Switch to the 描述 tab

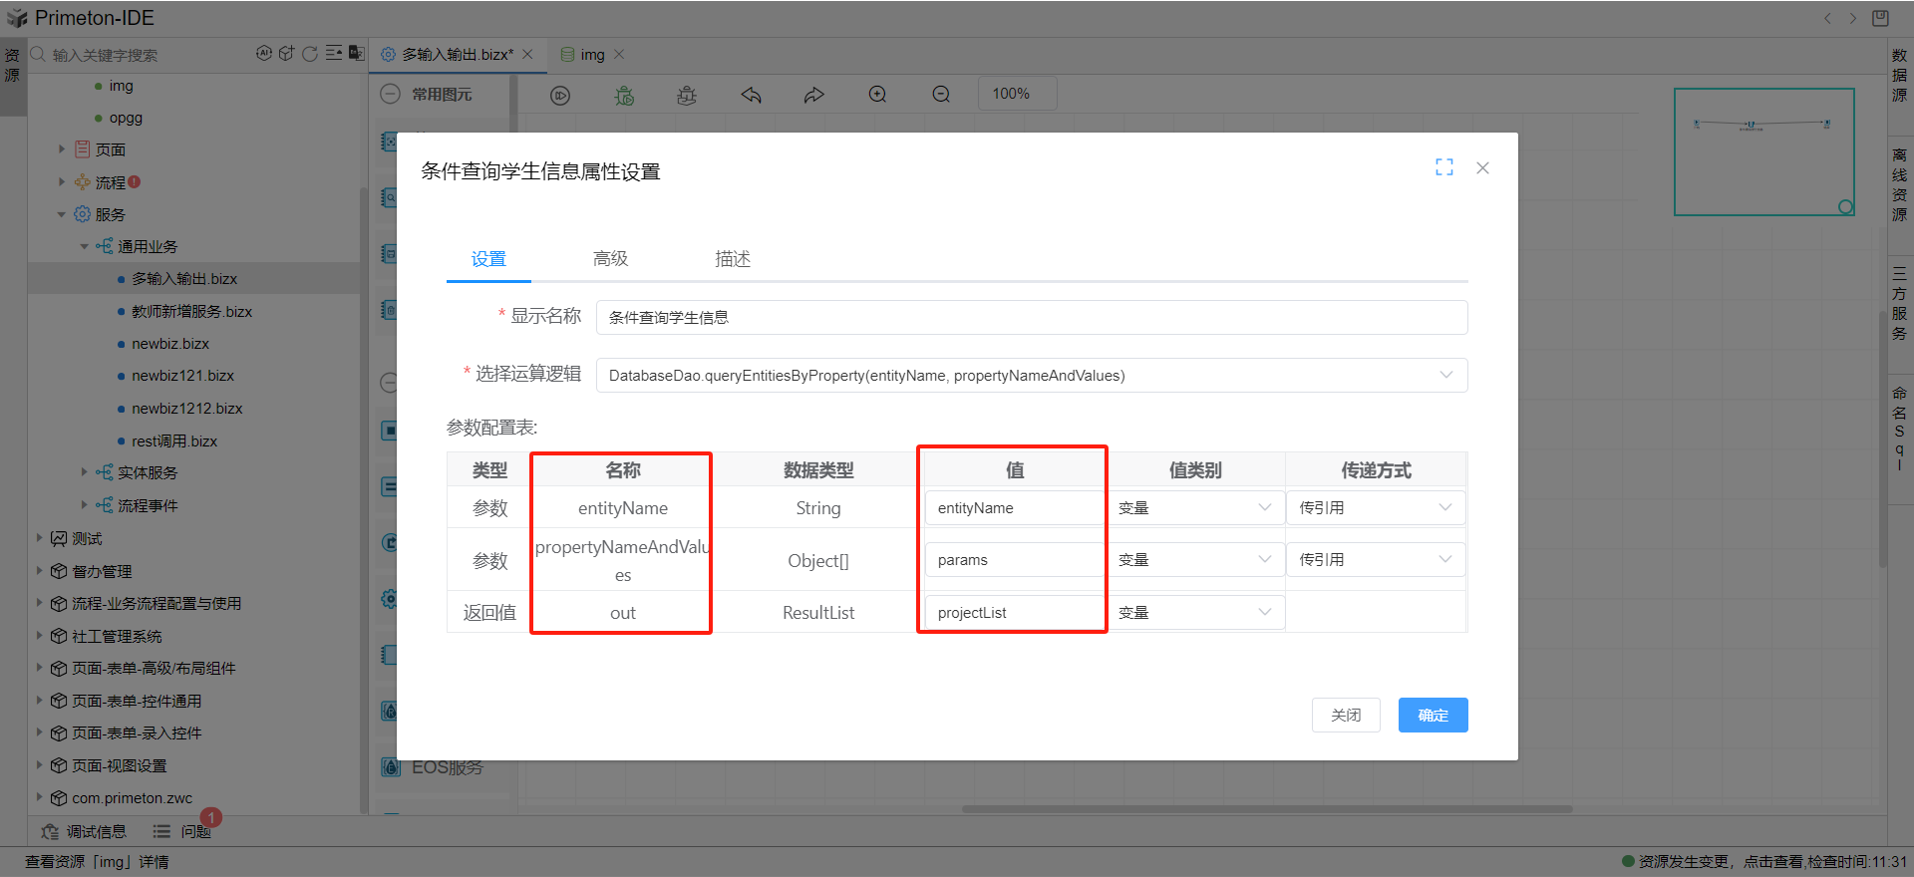tap(732, 259)
